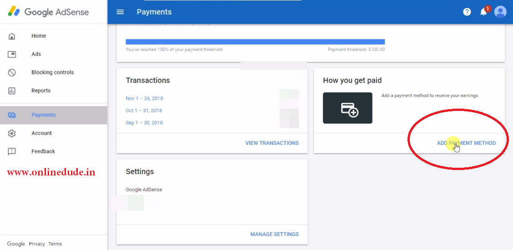Click the Google footer logo
The width and height of the screenshot is (513, 250).
(16, 244)
